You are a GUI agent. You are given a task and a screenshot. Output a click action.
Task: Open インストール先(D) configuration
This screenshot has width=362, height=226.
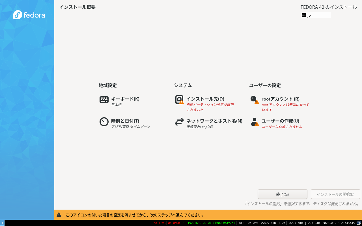coord(205,99)
